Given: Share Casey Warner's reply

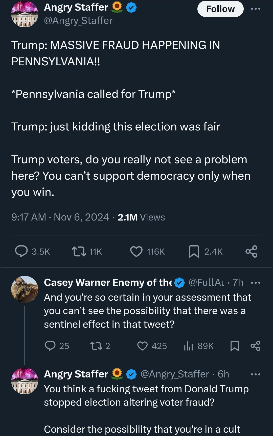Looking at the screenshot, I should (x=255, y=346).
